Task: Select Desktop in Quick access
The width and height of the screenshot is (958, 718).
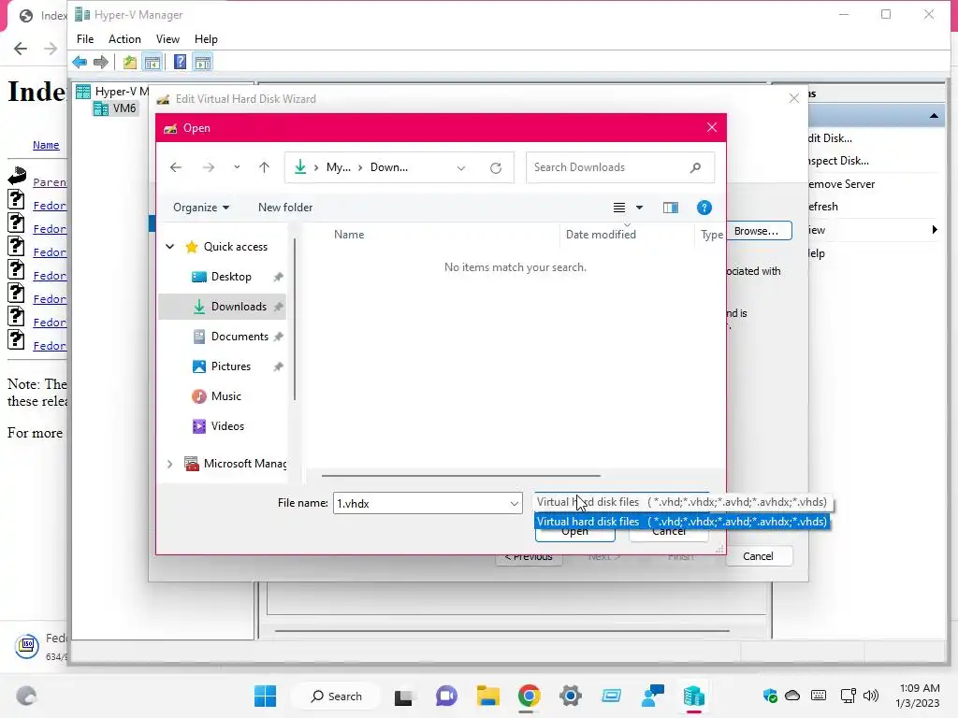Action: [x=231, y=277]
